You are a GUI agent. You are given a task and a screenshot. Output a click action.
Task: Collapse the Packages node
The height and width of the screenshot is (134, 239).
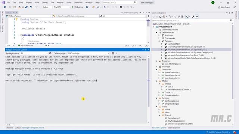pos(159,41)
